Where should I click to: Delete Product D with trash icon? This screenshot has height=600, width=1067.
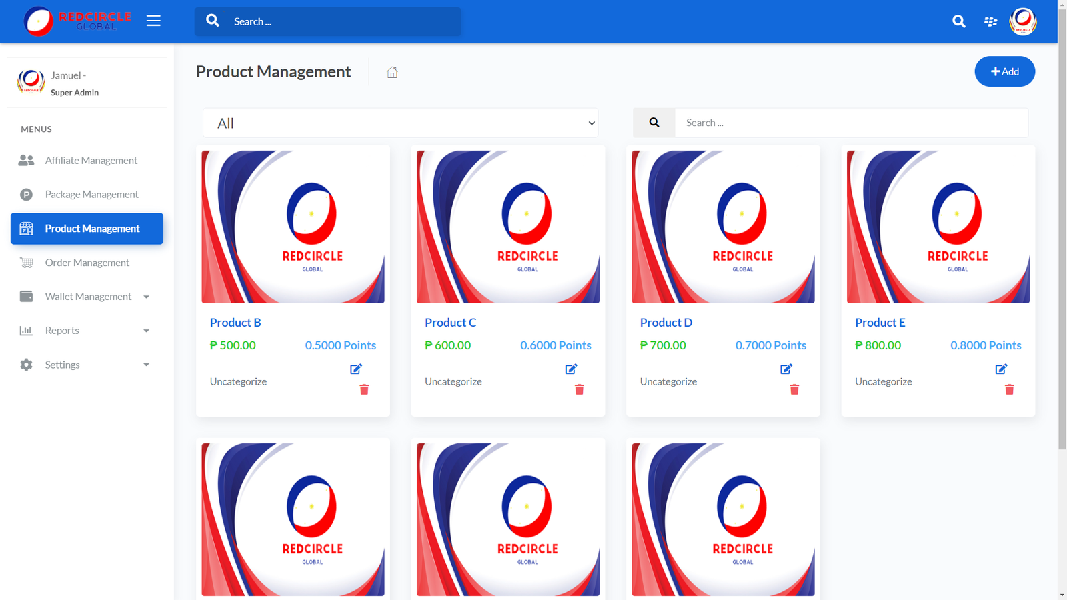794,389
